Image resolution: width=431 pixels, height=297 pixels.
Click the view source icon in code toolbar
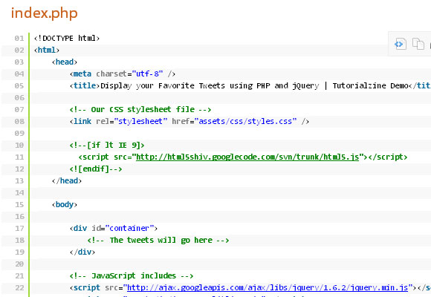coord(400,44)
